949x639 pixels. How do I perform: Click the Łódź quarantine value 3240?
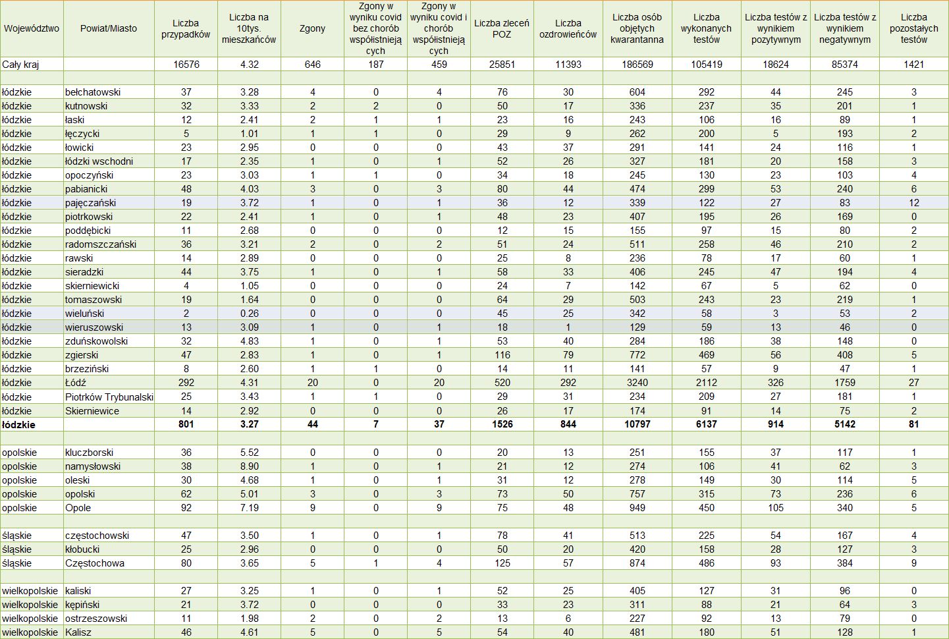click(x=637, y=383)
